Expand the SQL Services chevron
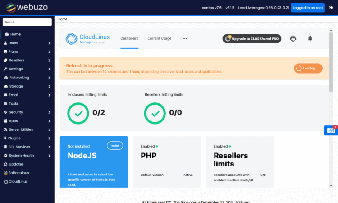 tap(50, 147)
